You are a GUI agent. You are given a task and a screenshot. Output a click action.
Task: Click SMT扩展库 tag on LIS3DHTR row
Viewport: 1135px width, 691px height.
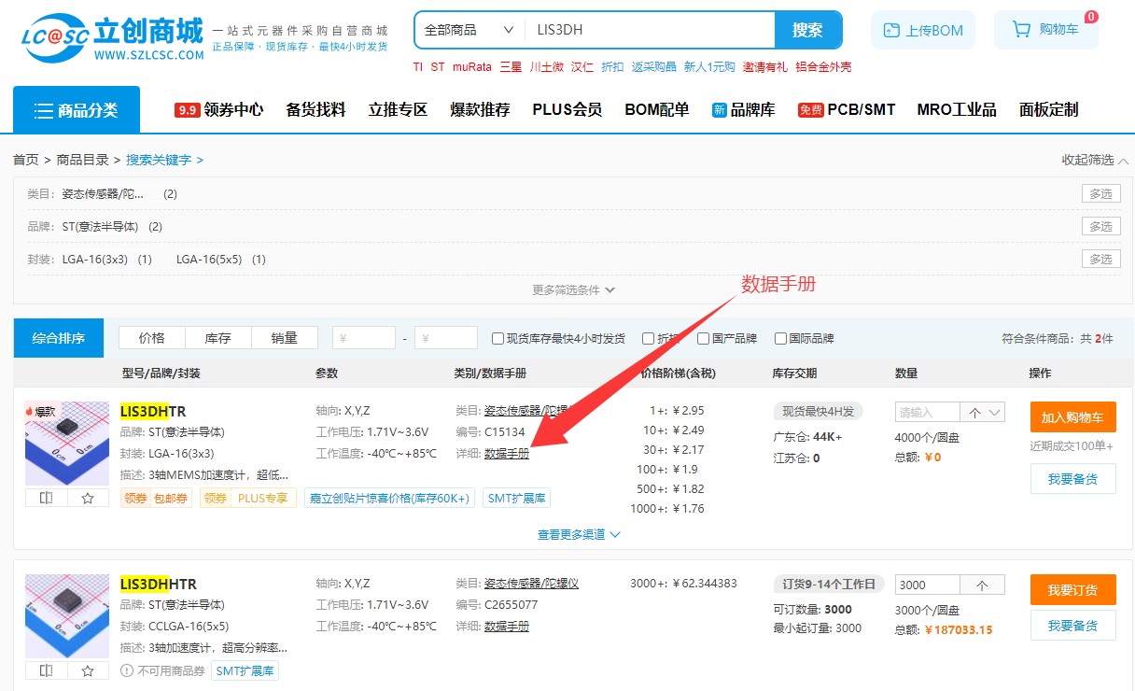pos(517,499)
